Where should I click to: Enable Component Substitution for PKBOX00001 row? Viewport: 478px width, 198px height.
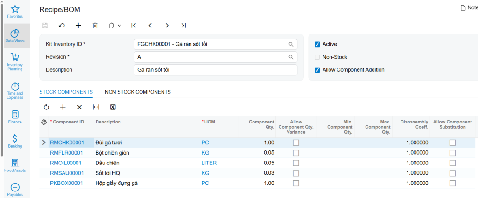coord(452,183)
